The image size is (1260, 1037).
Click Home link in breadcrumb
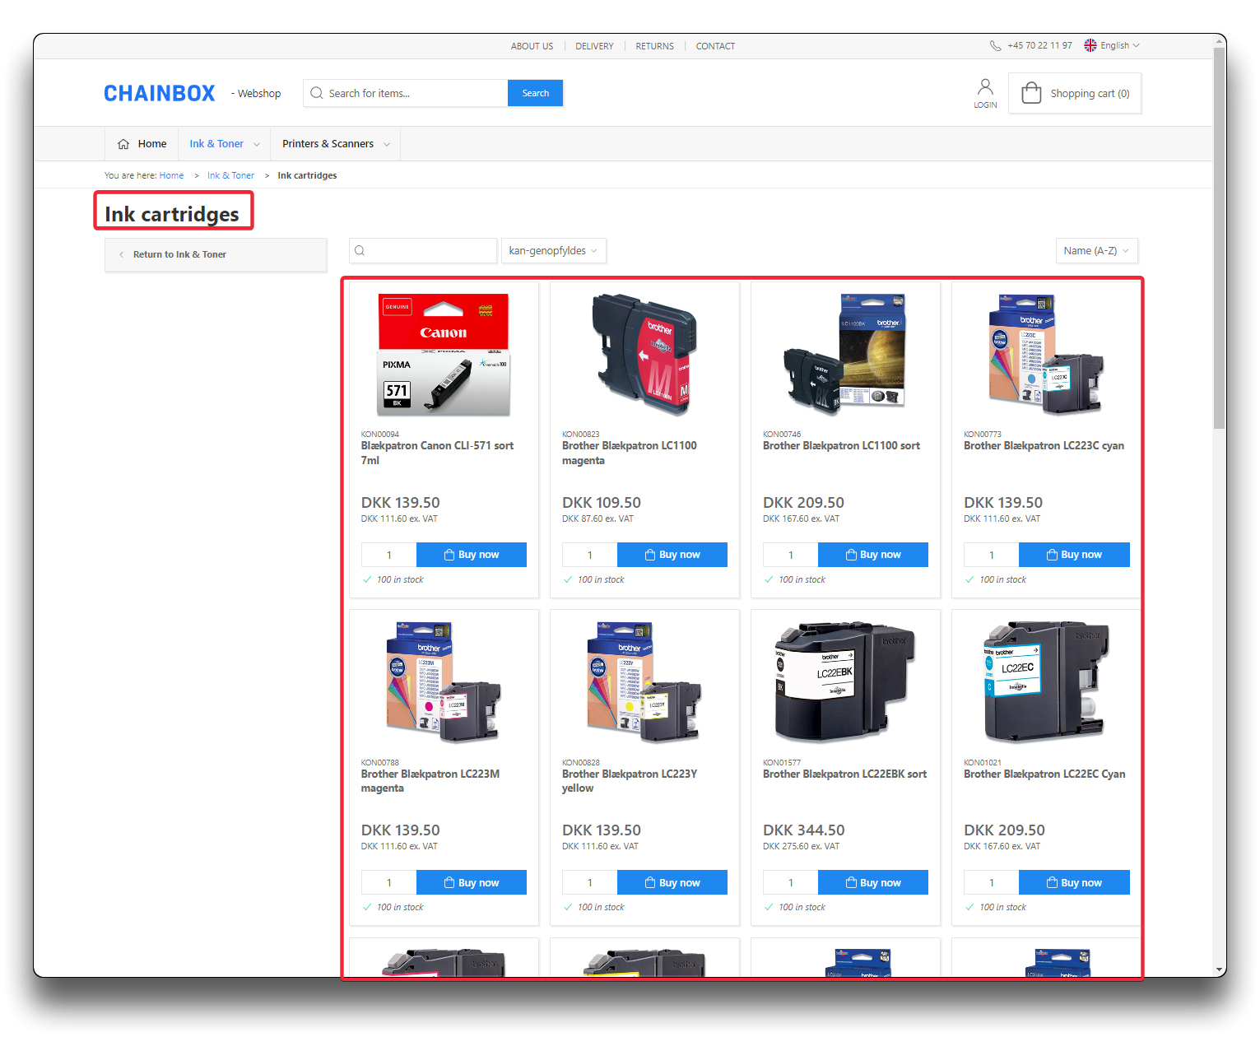[171, 176]
